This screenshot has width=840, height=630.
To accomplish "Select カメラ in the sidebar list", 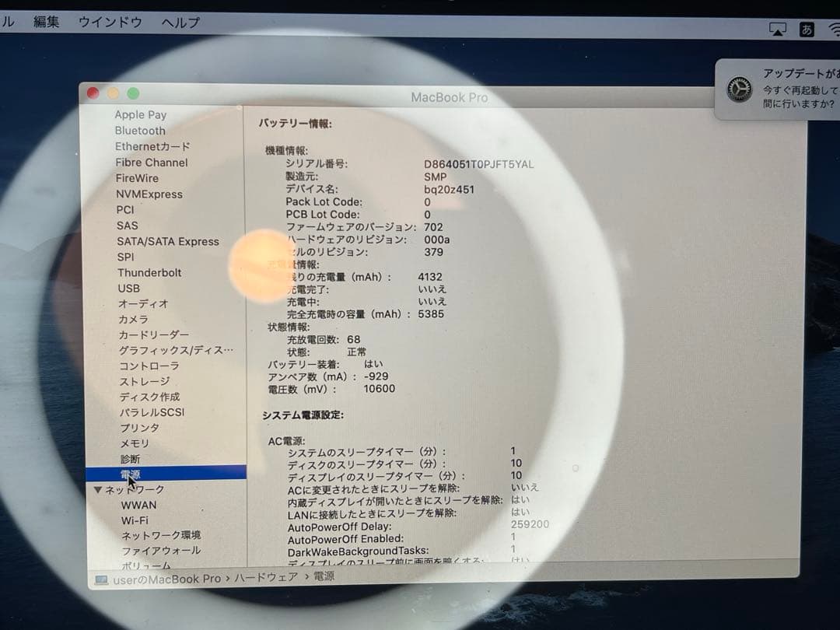I will pyautogui.click(x=132, y=319).
